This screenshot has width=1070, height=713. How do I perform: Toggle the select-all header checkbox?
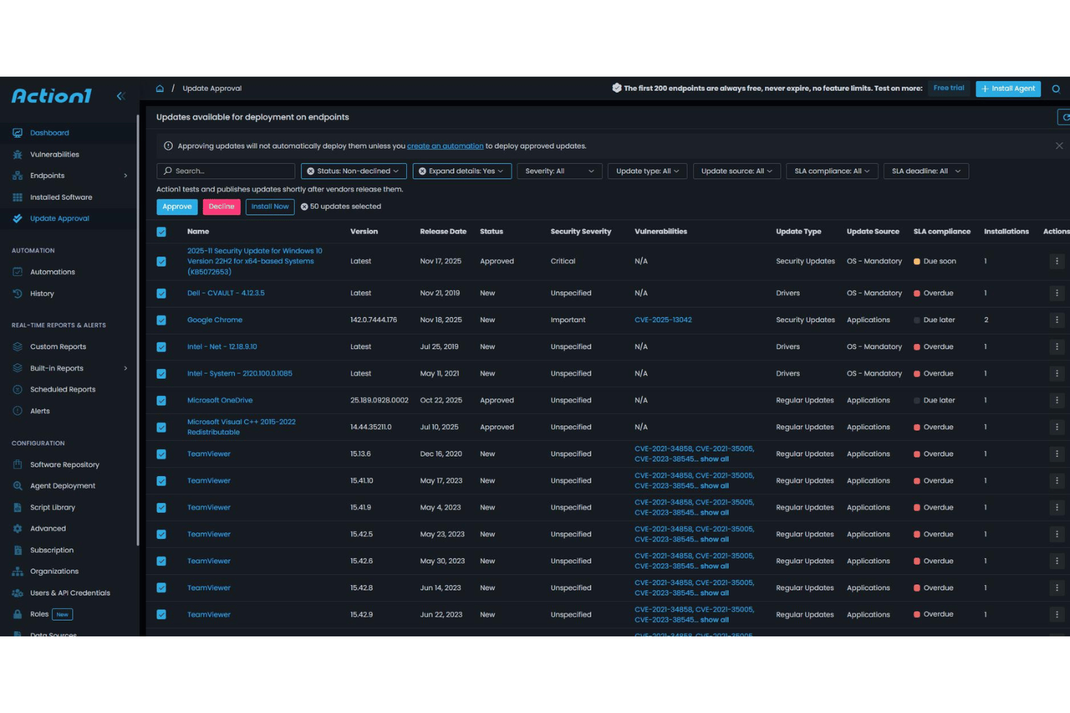pos(161,232)
